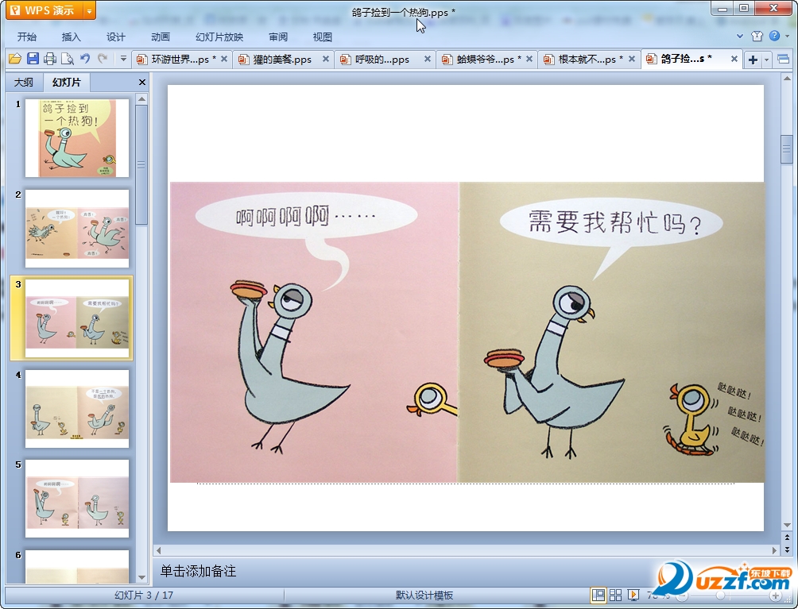Go to next slide with the double-down arrow
The image size is (798, 609).
pos(787,549)
